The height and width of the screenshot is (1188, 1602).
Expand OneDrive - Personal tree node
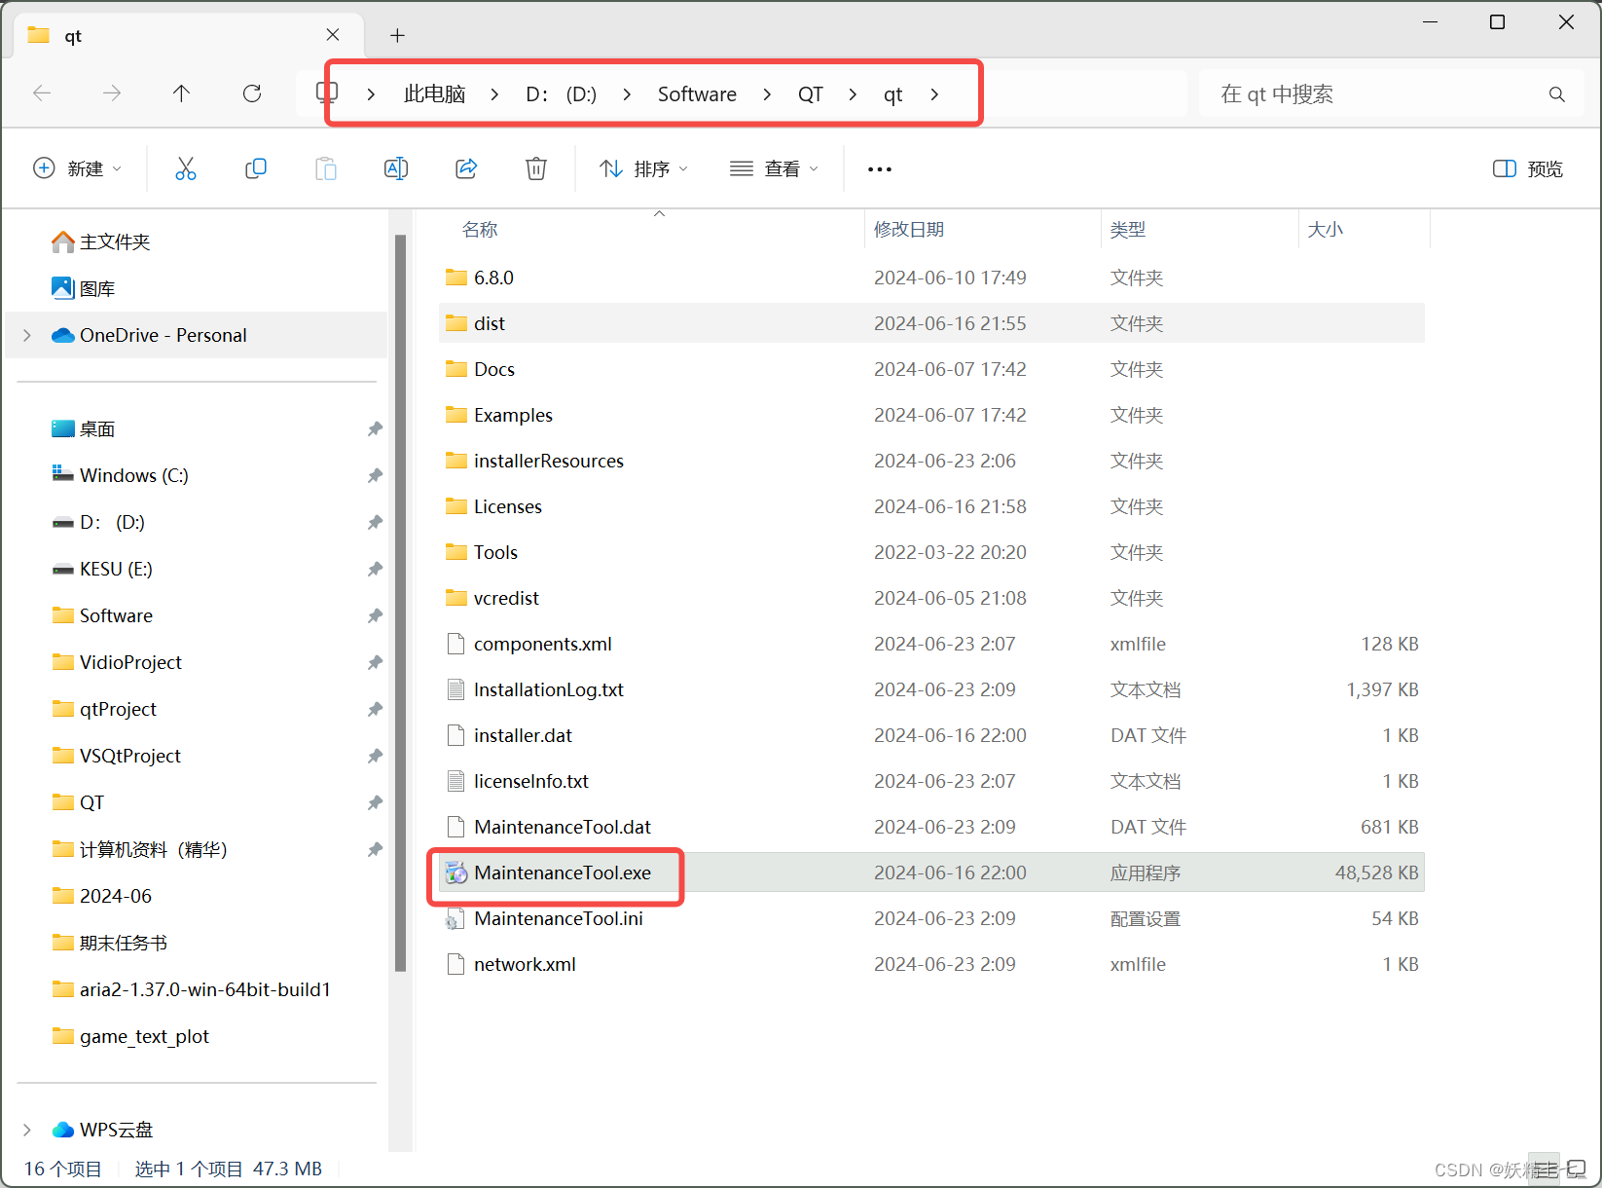point(27,335)
